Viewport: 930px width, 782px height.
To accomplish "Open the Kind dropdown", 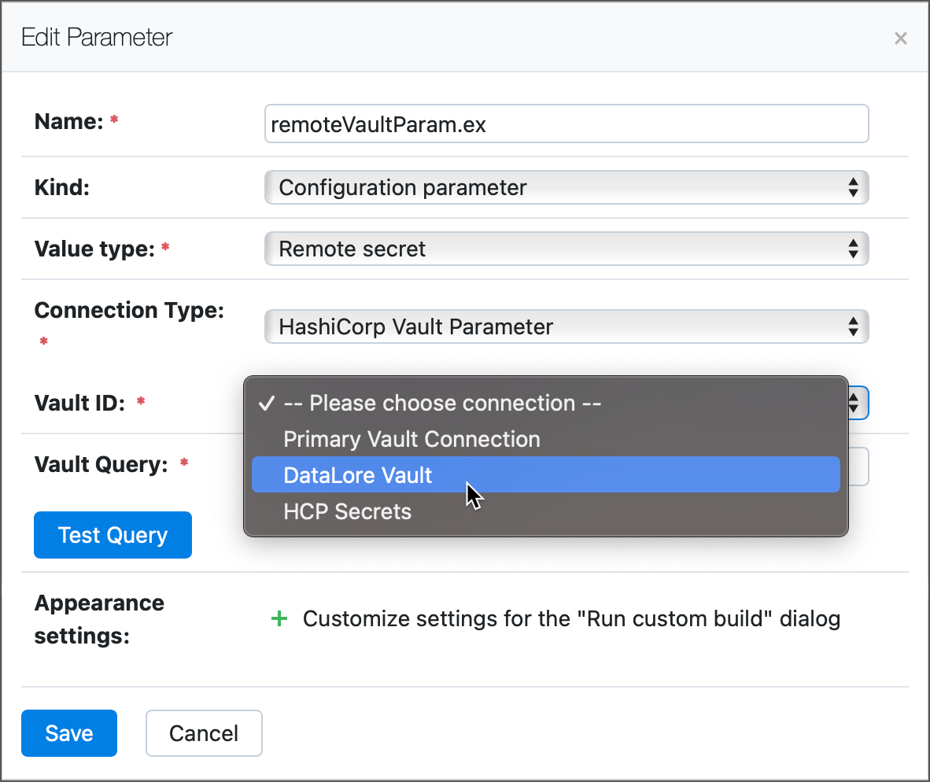I will coord(566,187).
